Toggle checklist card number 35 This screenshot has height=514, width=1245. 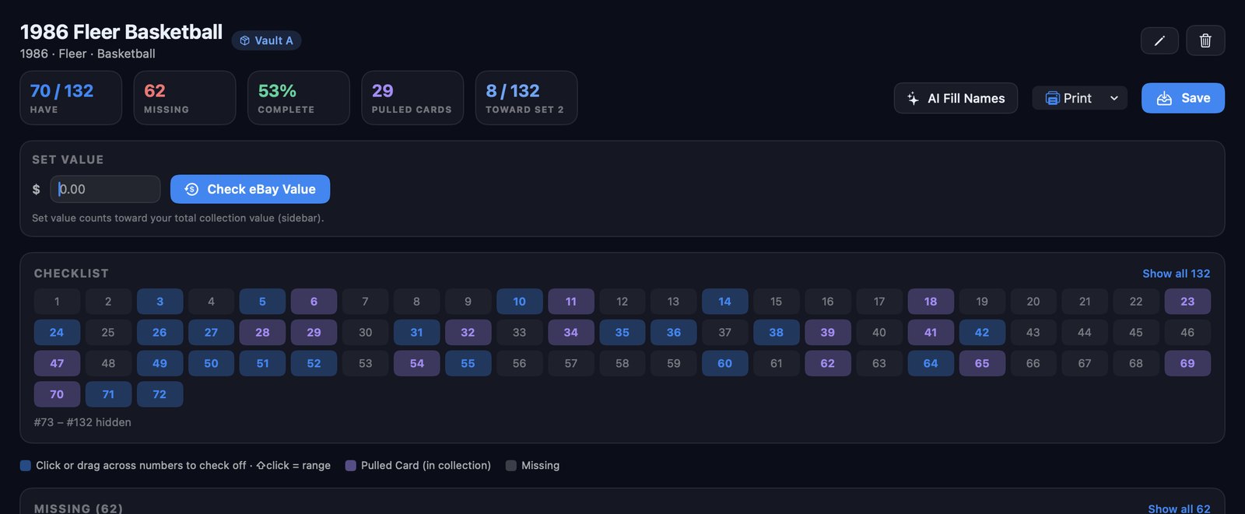pyautogui.click(x=622, y=332)
